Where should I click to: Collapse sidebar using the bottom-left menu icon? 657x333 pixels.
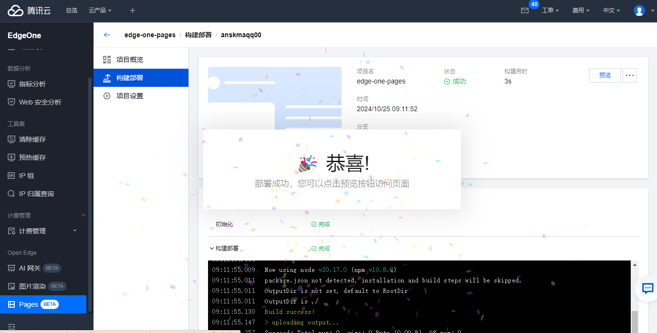coord(11,327)
